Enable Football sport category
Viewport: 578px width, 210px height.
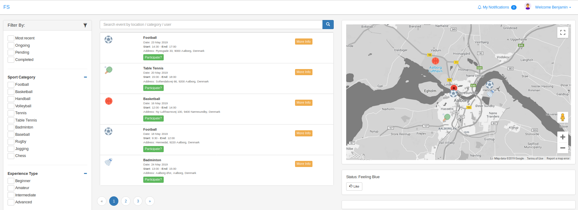click(11, 85)
